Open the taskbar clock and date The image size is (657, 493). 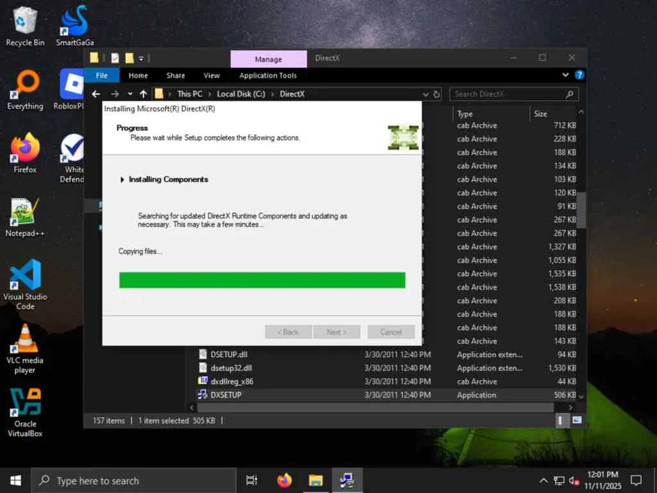click(x=602, y=480)
